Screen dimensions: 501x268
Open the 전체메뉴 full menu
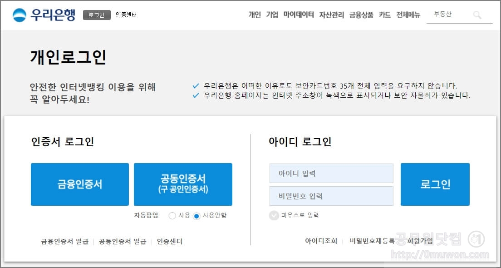click(408, 14)
